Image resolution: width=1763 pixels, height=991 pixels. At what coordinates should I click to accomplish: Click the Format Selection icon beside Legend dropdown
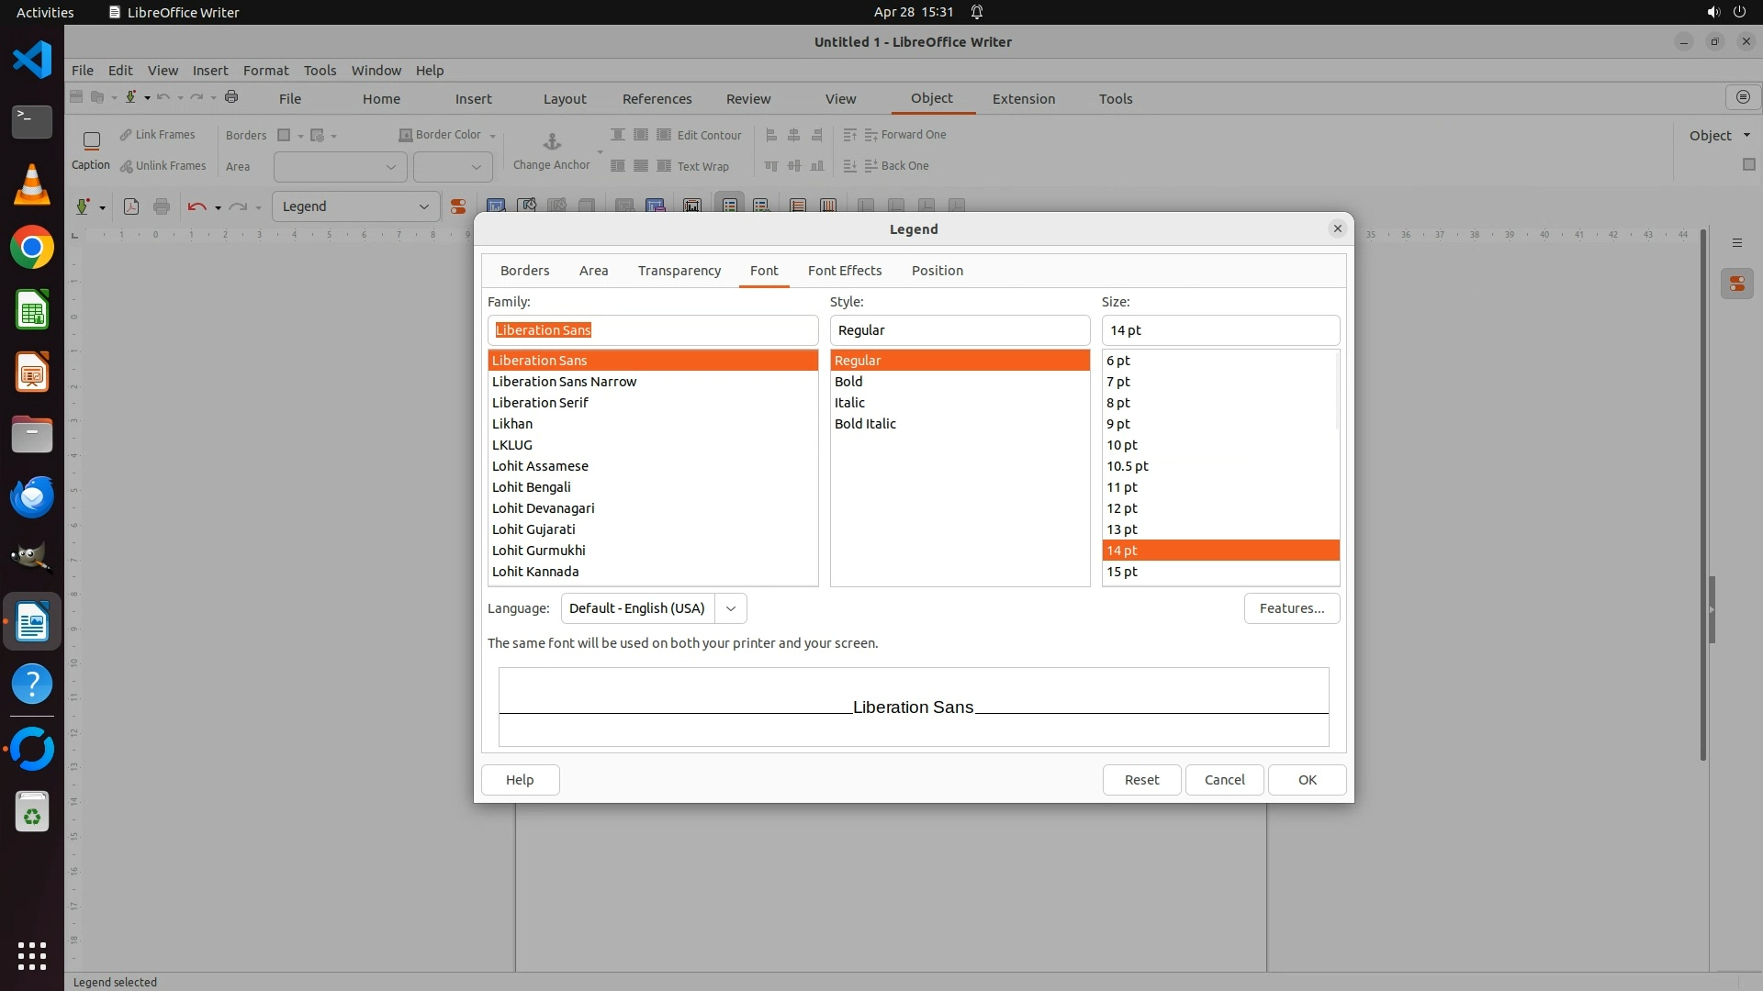pyautogui.click(x=457, y=207)
